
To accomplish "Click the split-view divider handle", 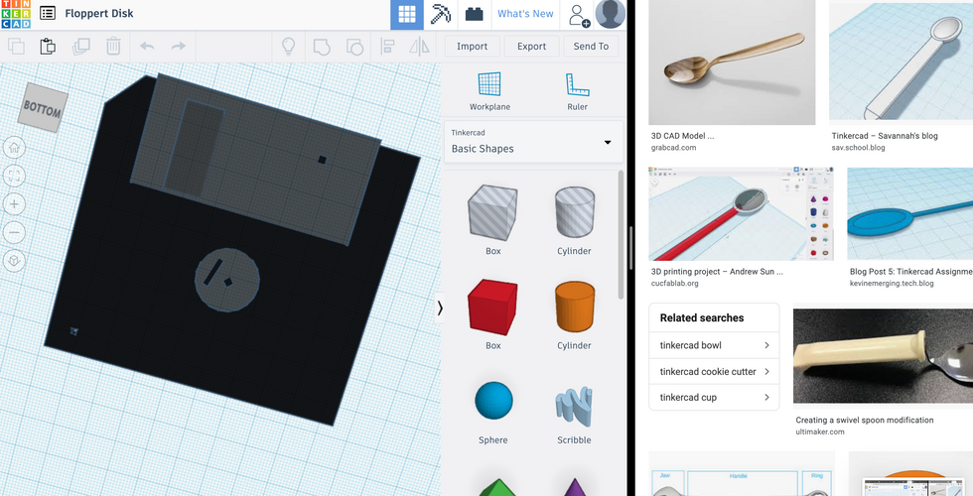I will coord(629,248).
